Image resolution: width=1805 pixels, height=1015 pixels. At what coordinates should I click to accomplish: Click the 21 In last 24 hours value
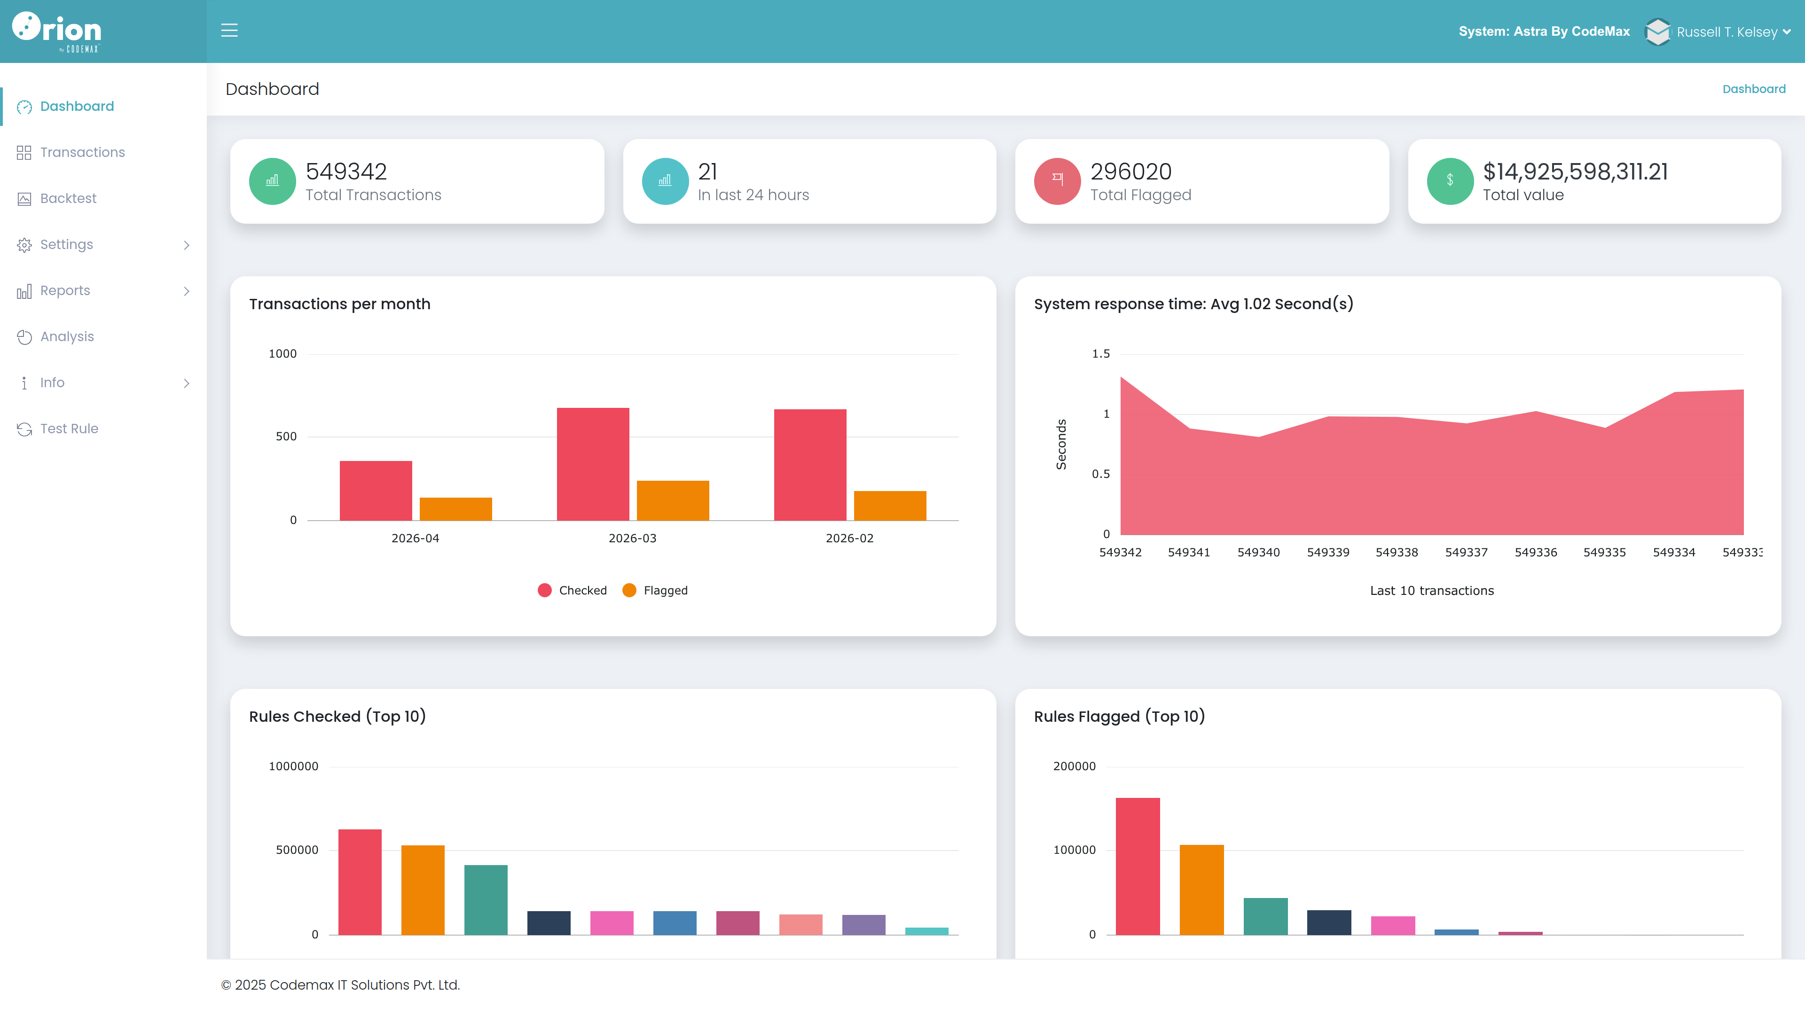coord(708,172)
